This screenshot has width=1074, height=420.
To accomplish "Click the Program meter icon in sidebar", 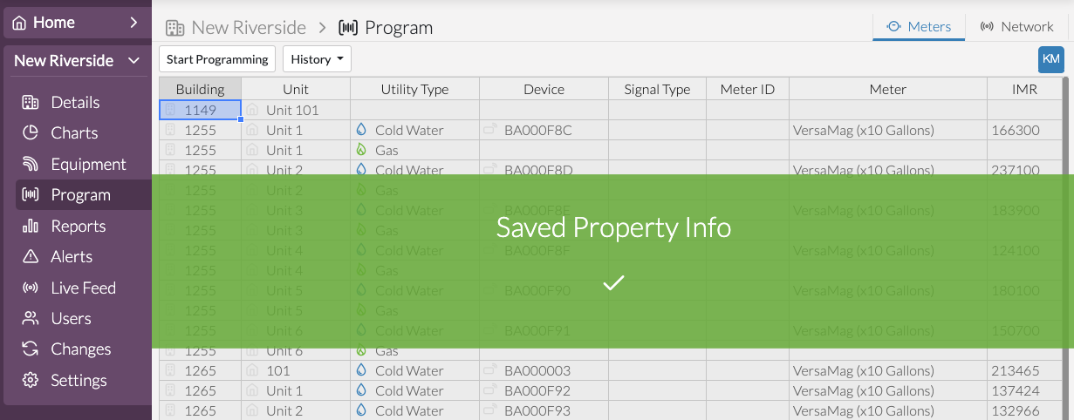I will [31, 194].
